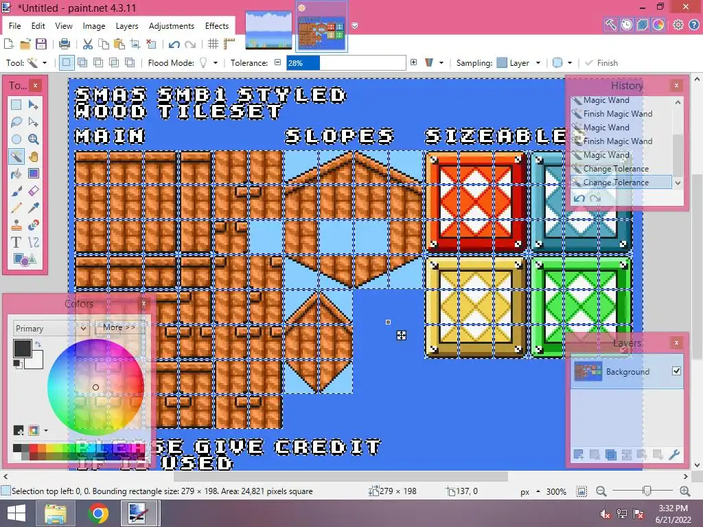Screen dimensions: 703x527
Task: Select the Ellipse Select tool
Action: [16, 139]
